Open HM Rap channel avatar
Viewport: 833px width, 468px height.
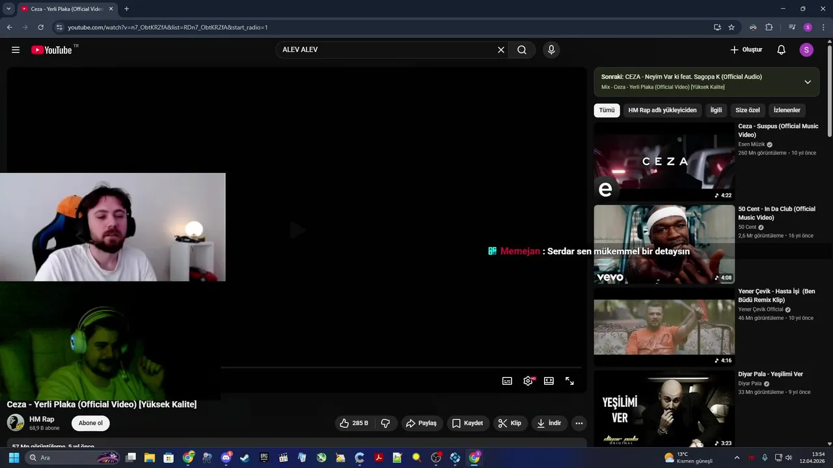(x=16, y=422)
